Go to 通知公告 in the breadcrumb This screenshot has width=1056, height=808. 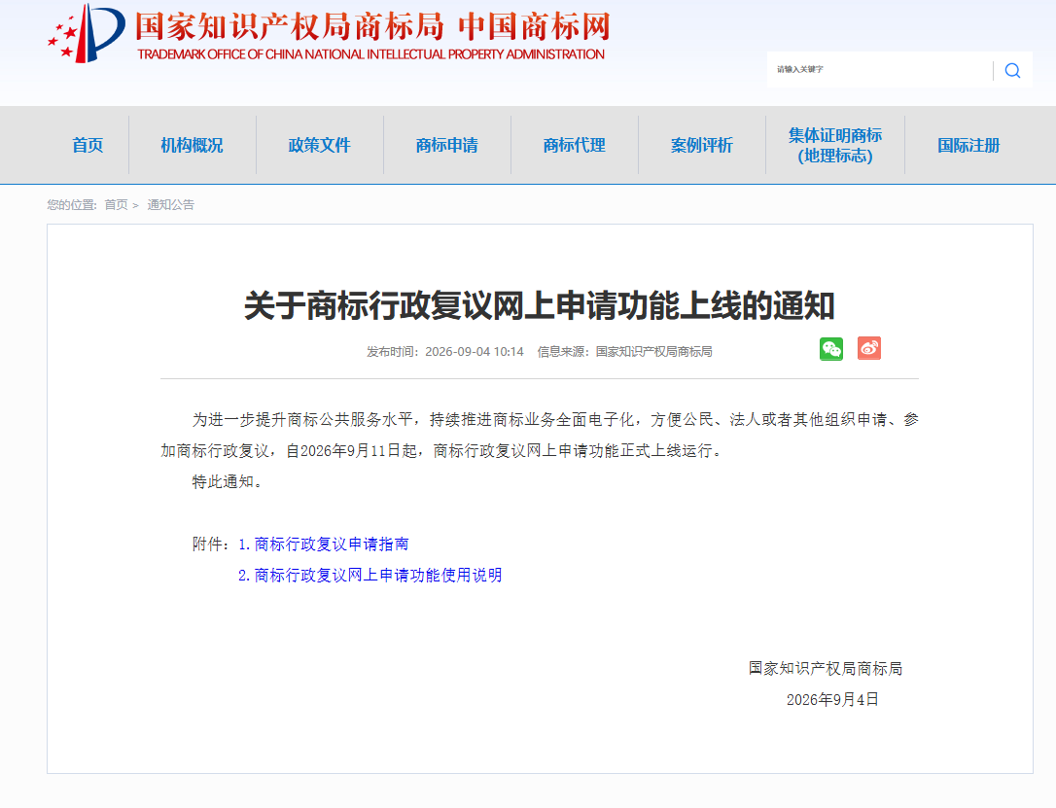point(170,205)
